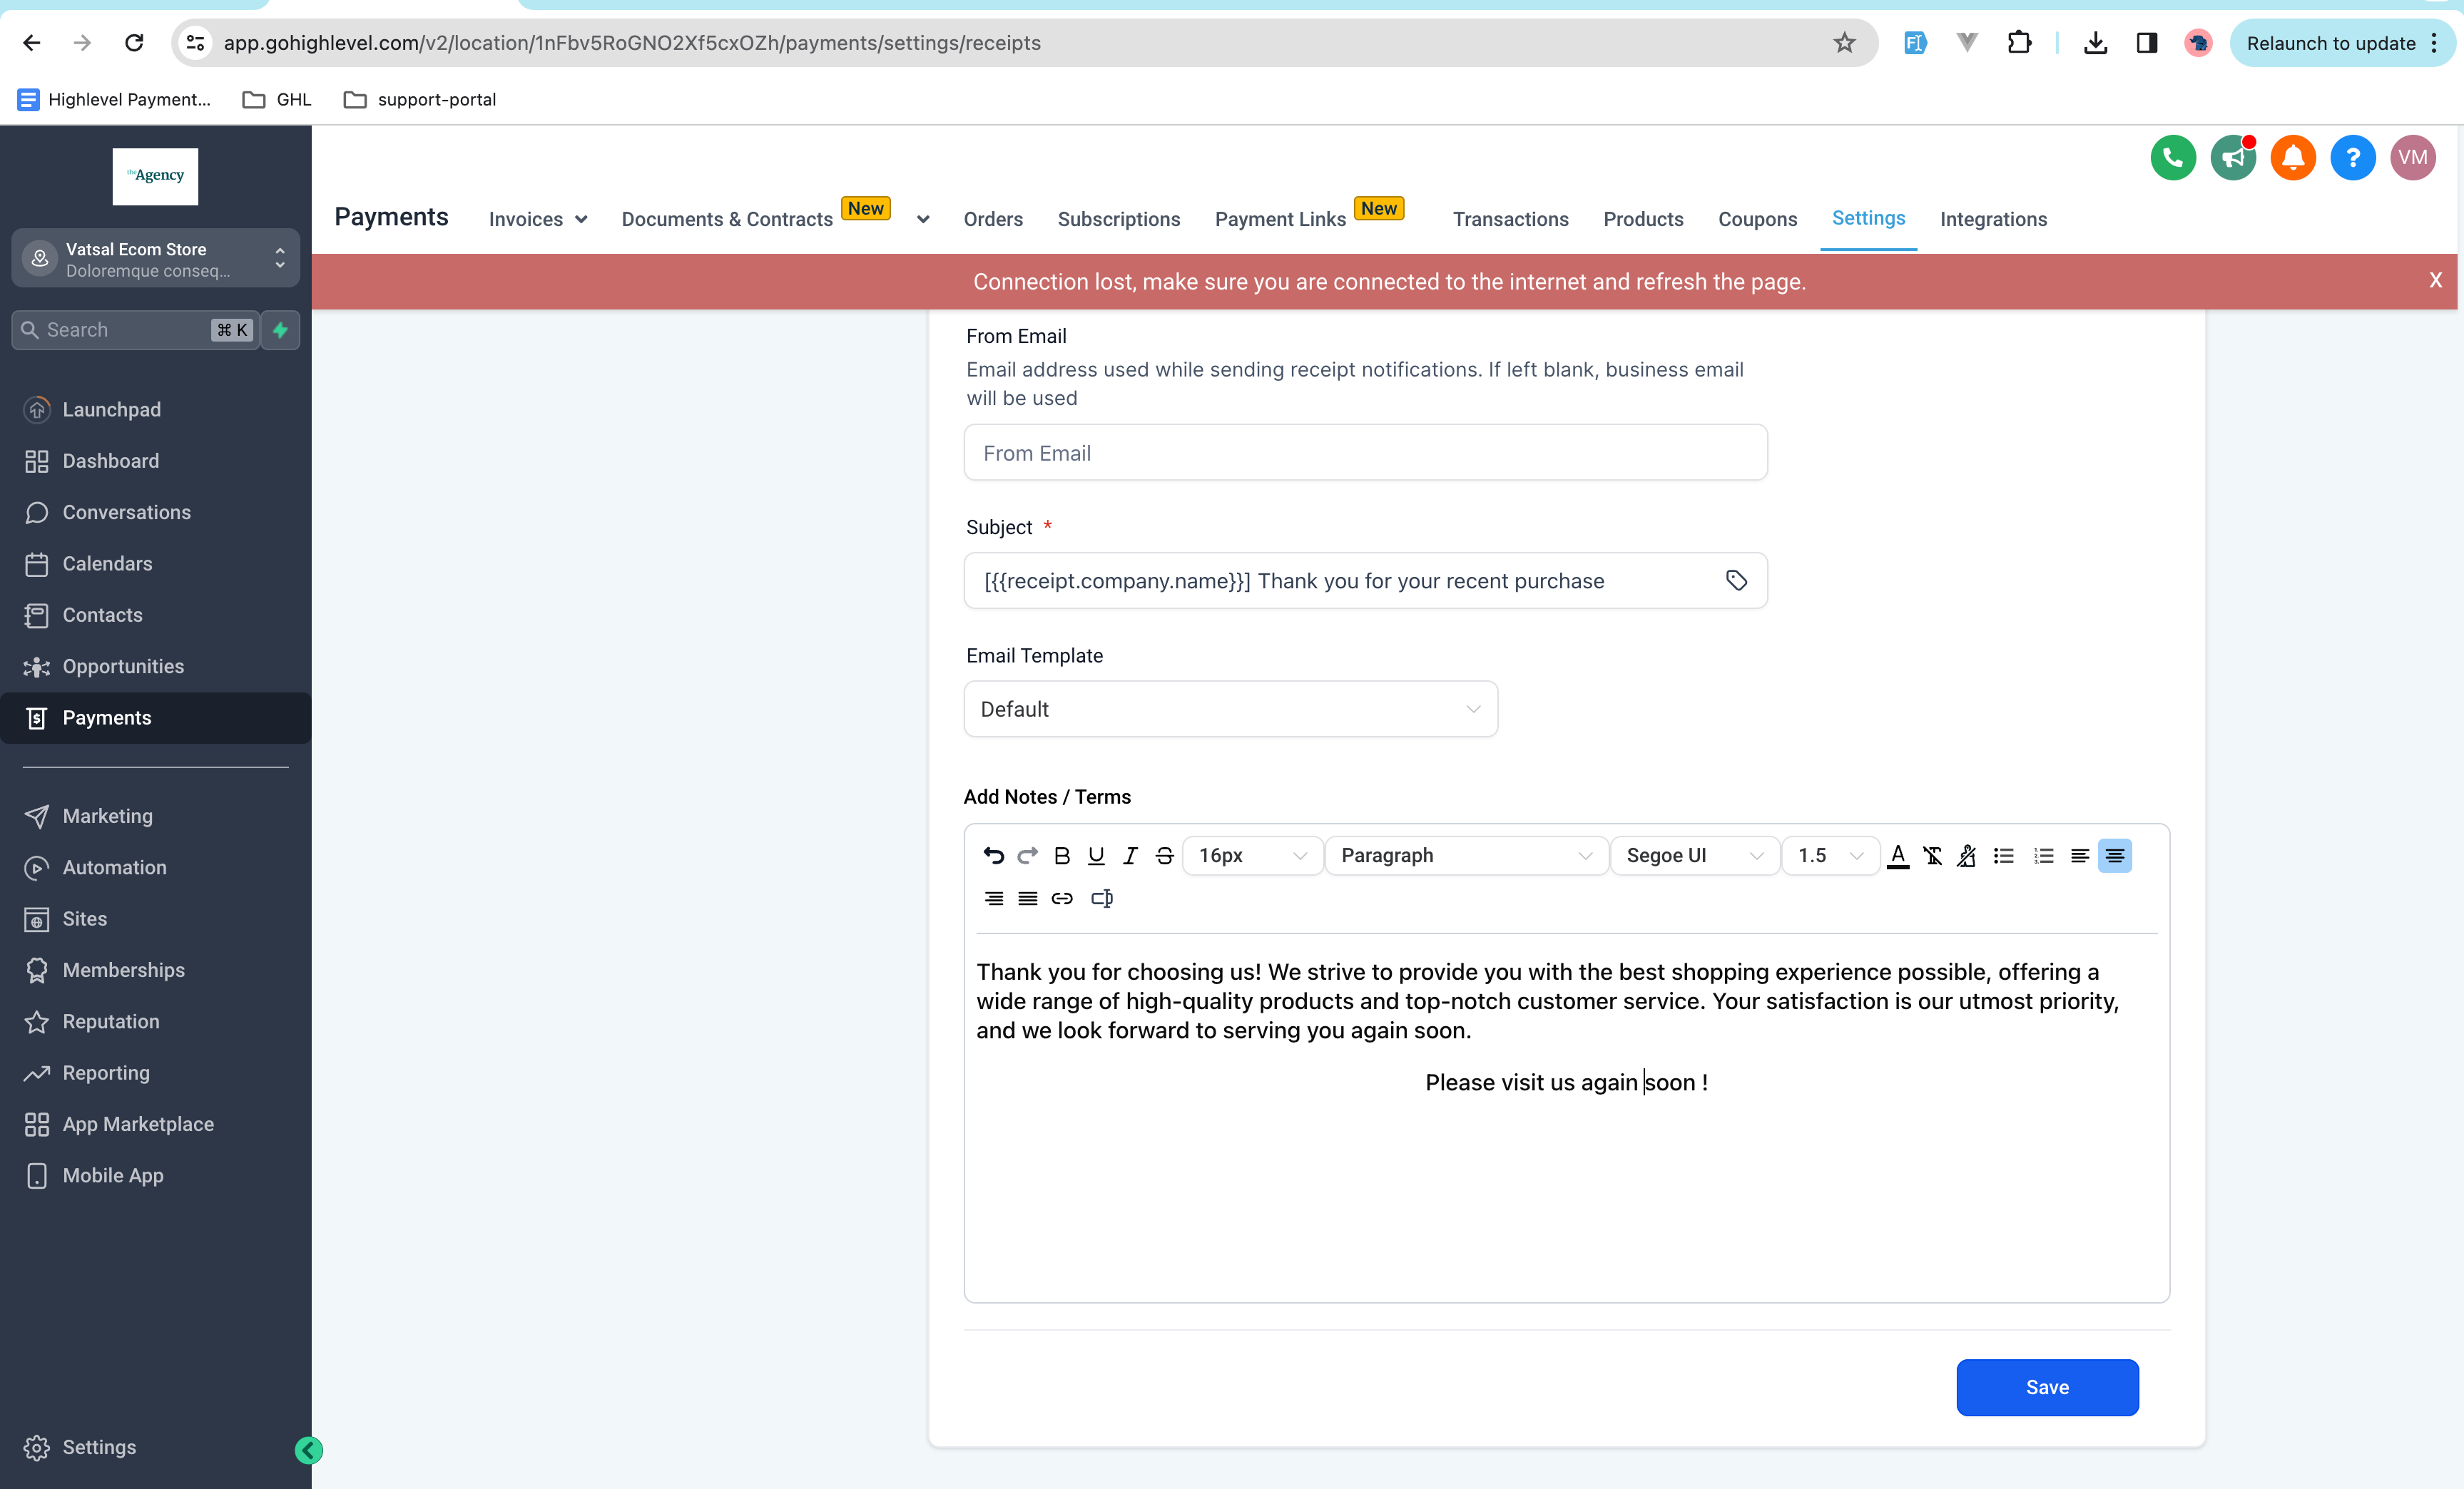
Task: Click the tag icon in Subject field
Action: [x=1736, y=580]
